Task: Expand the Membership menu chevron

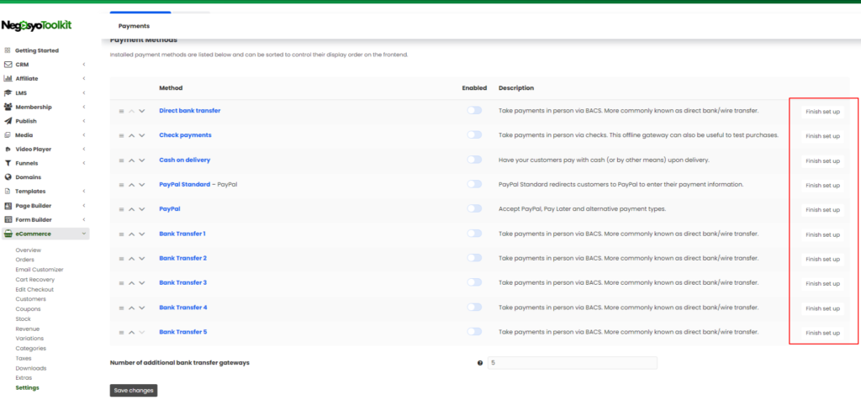Action: [x=84, y=107]
